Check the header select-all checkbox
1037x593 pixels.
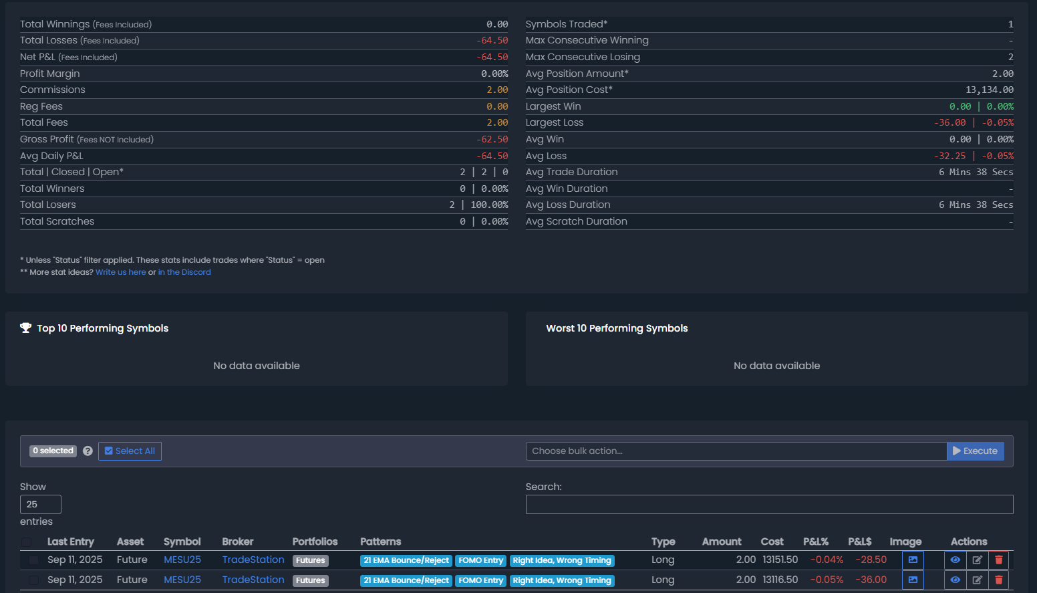pyautogui.click(x=27, y=542)
